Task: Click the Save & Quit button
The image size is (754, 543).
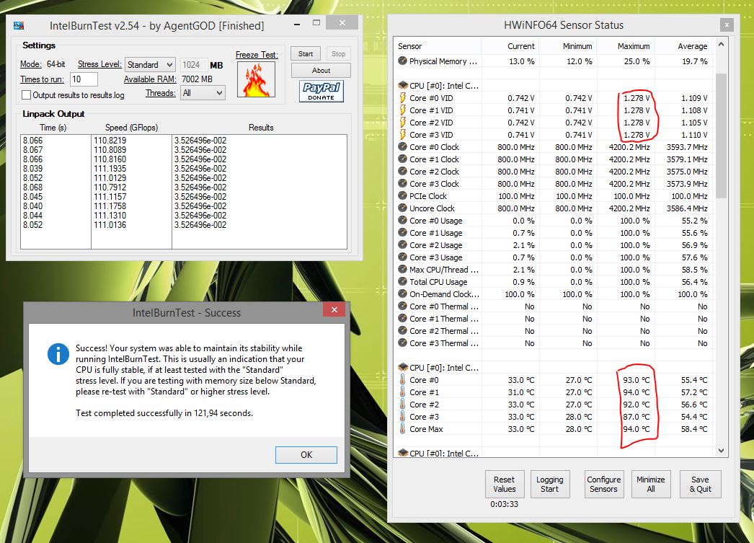Action: coord(700,484)
